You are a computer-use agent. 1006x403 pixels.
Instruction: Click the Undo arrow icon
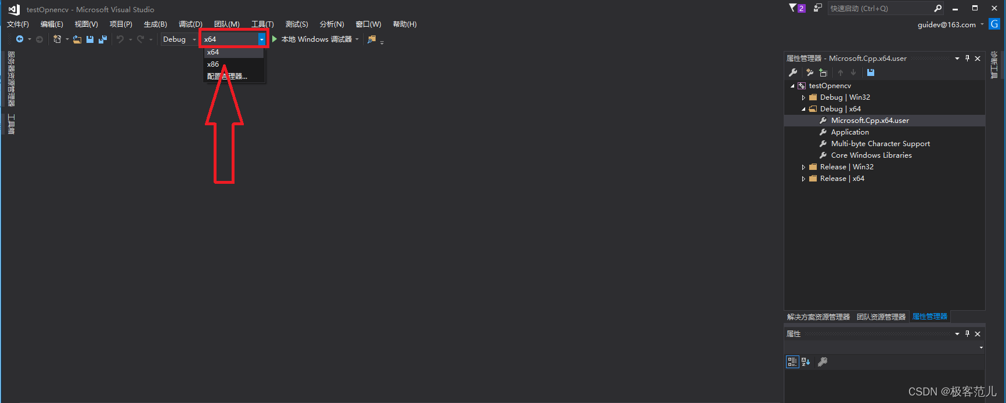(120, 39)
